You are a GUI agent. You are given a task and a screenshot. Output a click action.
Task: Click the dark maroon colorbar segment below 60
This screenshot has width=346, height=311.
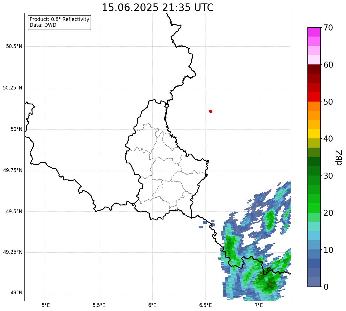click(x=314, y=69)
